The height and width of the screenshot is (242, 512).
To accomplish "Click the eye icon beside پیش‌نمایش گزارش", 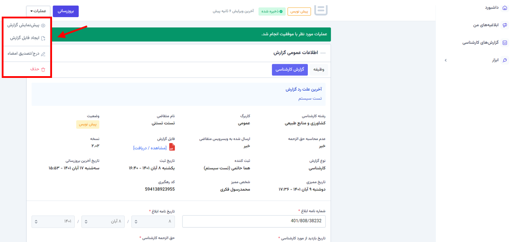I will click(x=43, y=25).
